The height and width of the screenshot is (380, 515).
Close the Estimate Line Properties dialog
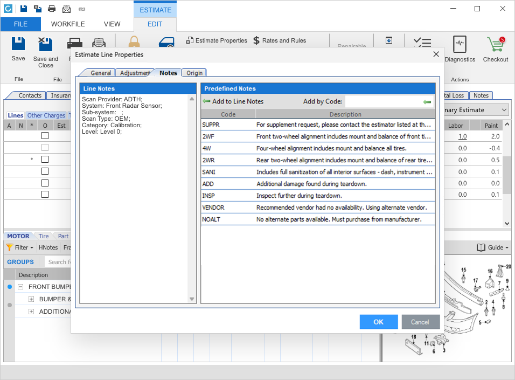point(436,54)
